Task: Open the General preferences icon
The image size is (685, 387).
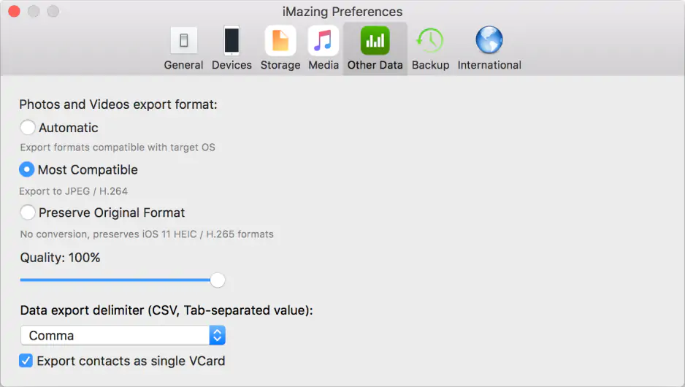Action: (x=183, y=40)
